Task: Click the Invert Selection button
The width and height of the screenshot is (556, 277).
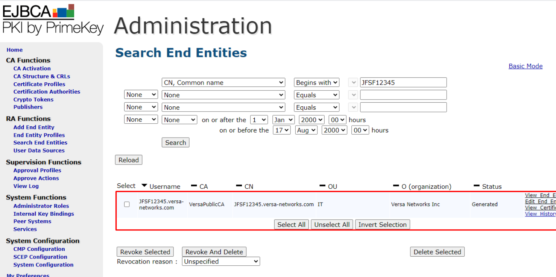Action: pos(383,225)
